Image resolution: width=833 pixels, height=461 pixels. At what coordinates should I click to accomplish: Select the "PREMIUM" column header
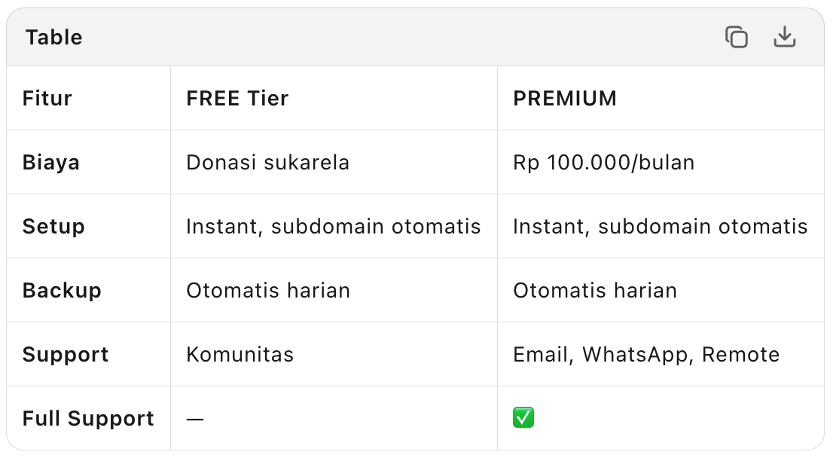pyautogui.click(x=565, y=98)
